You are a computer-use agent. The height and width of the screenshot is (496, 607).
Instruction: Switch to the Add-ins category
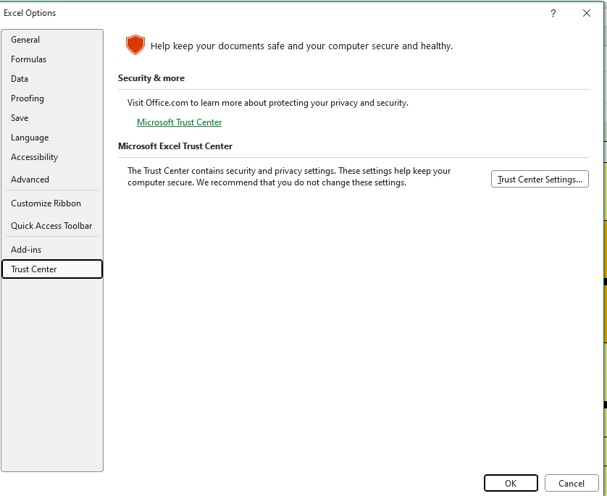[x=26, y=250]
